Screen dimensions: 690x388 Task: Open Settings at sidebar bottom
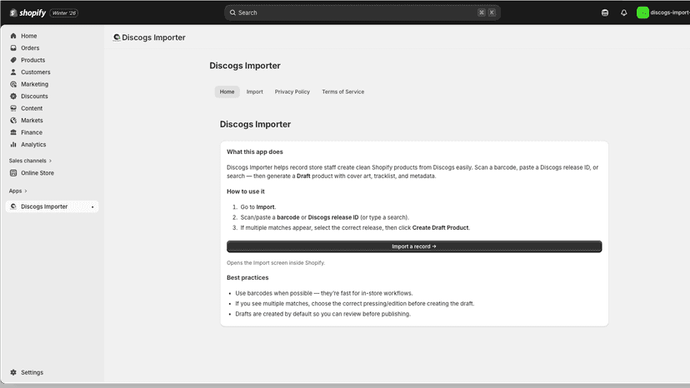(32, 372)
